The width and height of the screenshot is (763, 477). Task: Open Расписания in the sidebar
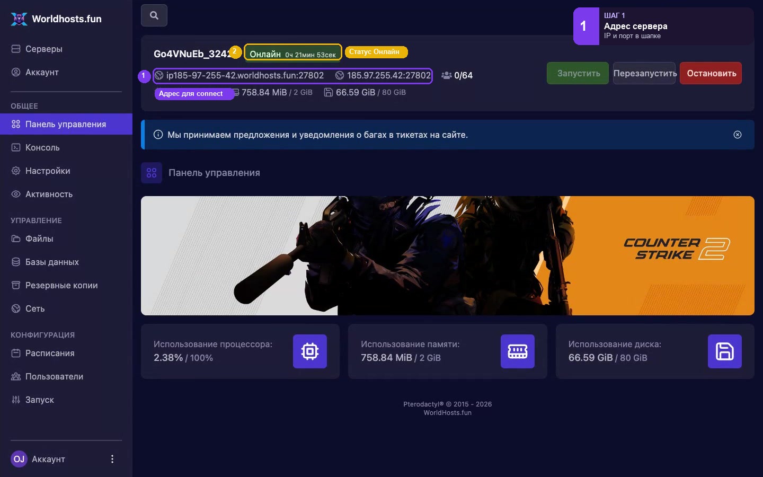[66, 353]
